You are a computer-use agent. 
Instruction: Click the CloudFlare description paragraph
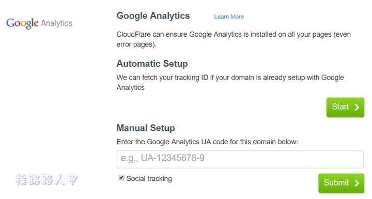(234, 39)
